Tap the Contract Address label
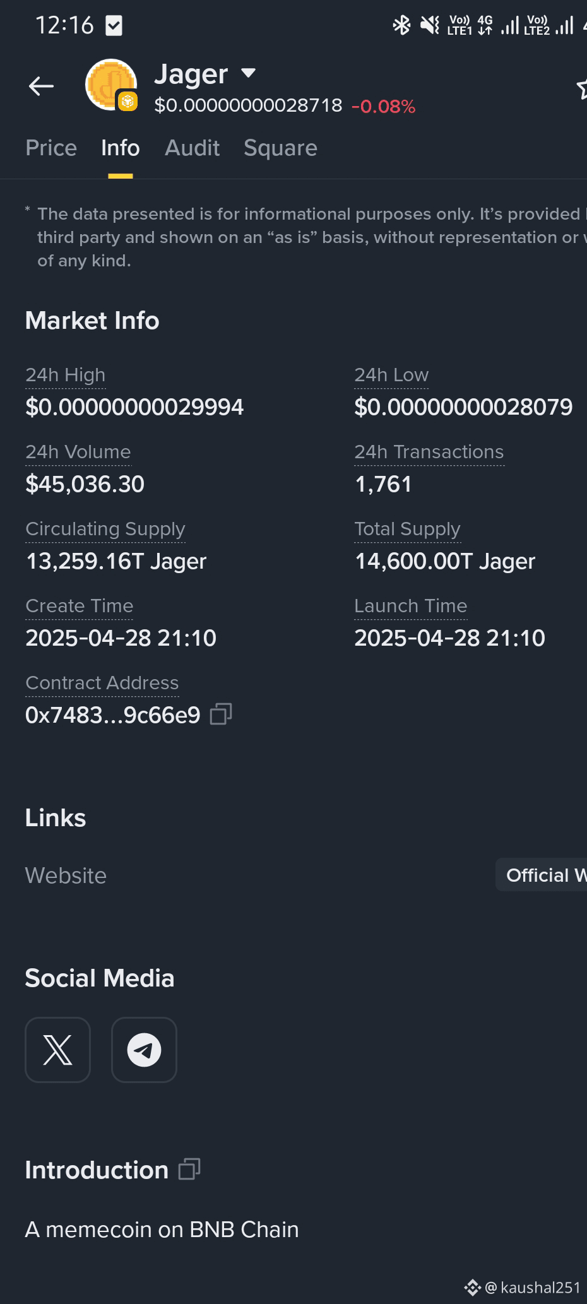 [102, 683]
